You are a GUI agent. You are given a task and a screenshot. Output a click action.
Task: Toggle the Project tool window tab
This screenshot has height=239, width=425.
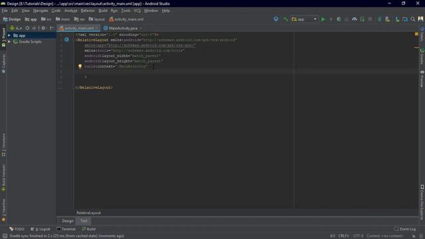point(3,37)
